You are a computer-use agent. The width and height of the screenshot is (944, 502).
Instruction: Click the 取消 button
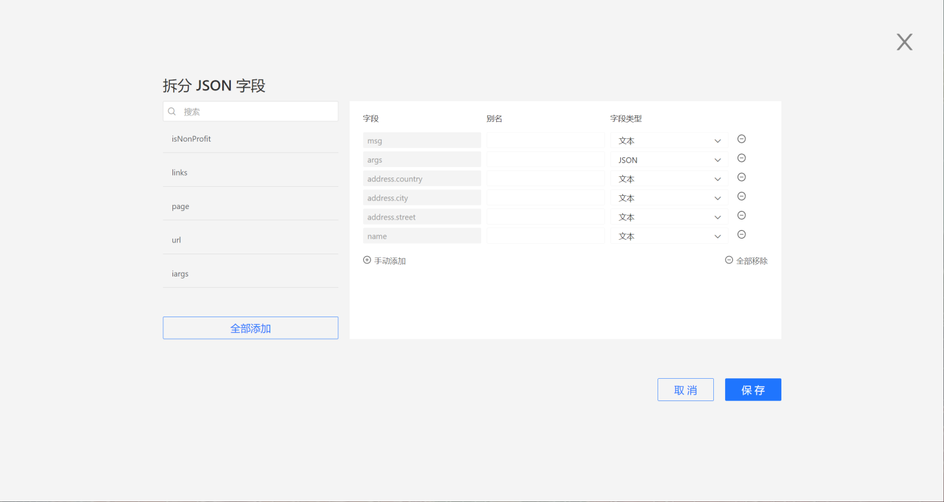685,390
